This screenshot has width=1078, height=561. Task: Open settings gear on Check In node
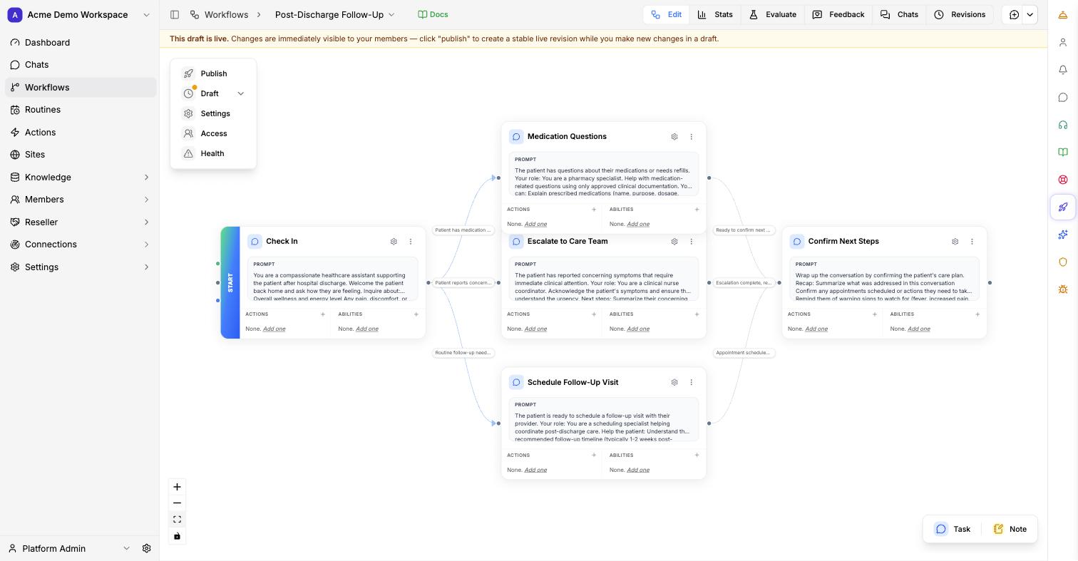(394, 242)
